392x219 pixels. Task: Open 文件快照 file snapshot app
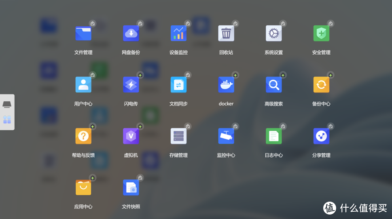131,187
